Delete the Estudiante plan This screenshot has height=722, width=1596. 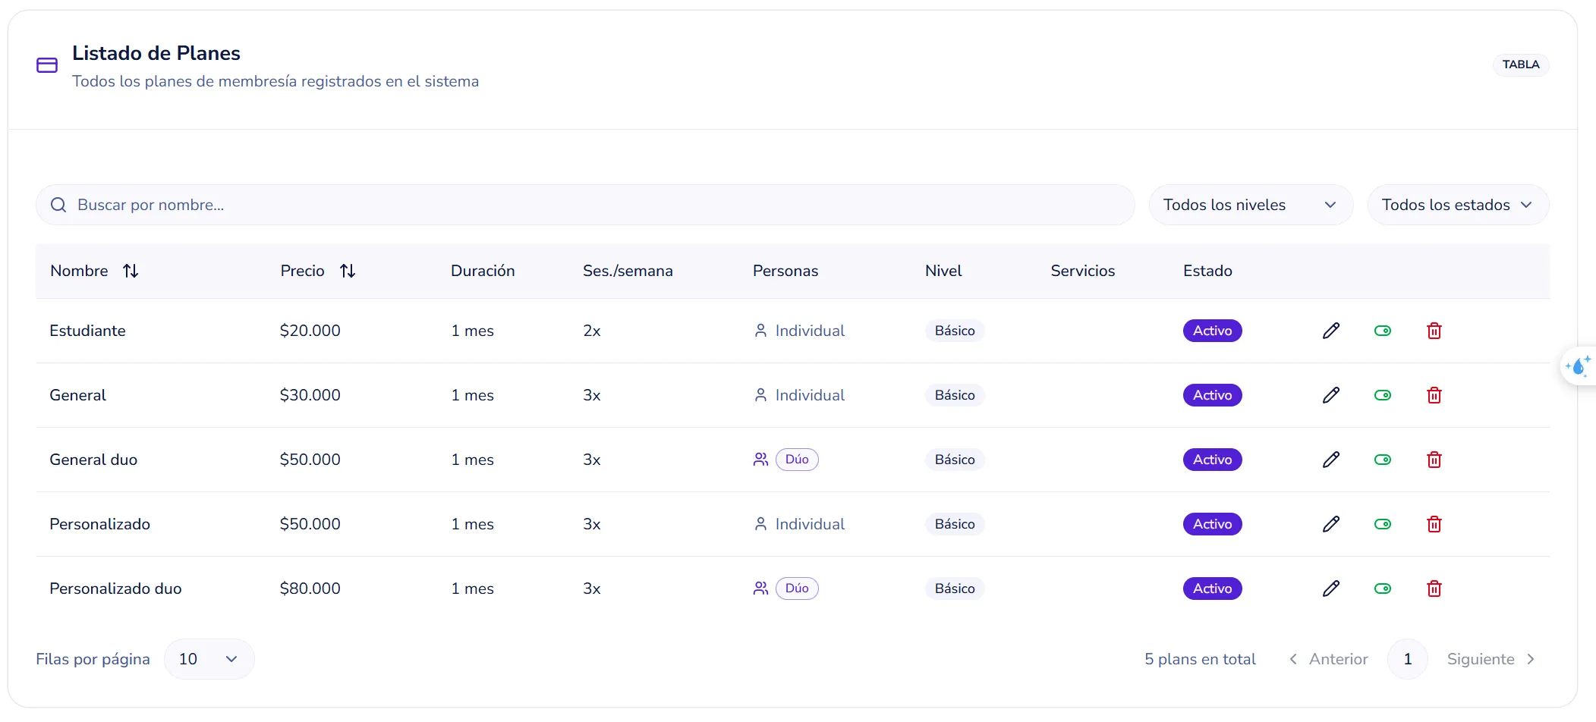[x=1434, y=331]
